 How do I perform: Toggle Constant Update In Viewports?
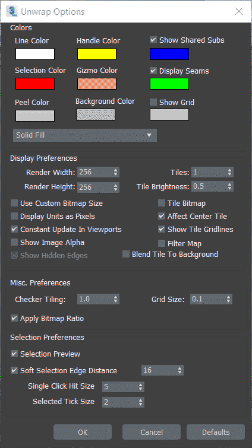click(14, 230)
